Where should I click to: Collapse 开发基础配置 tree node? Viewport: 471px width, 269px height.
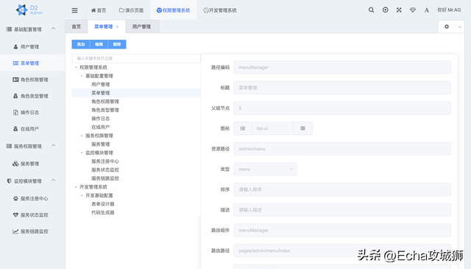tap(82, 195)
